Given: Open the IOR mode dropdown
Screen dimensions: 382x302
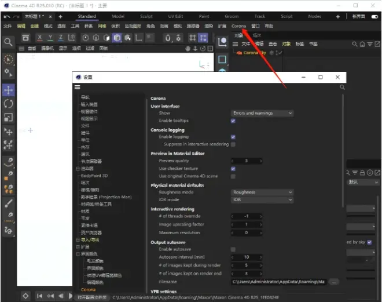Looking at the screenshot, I should (262, 199).
